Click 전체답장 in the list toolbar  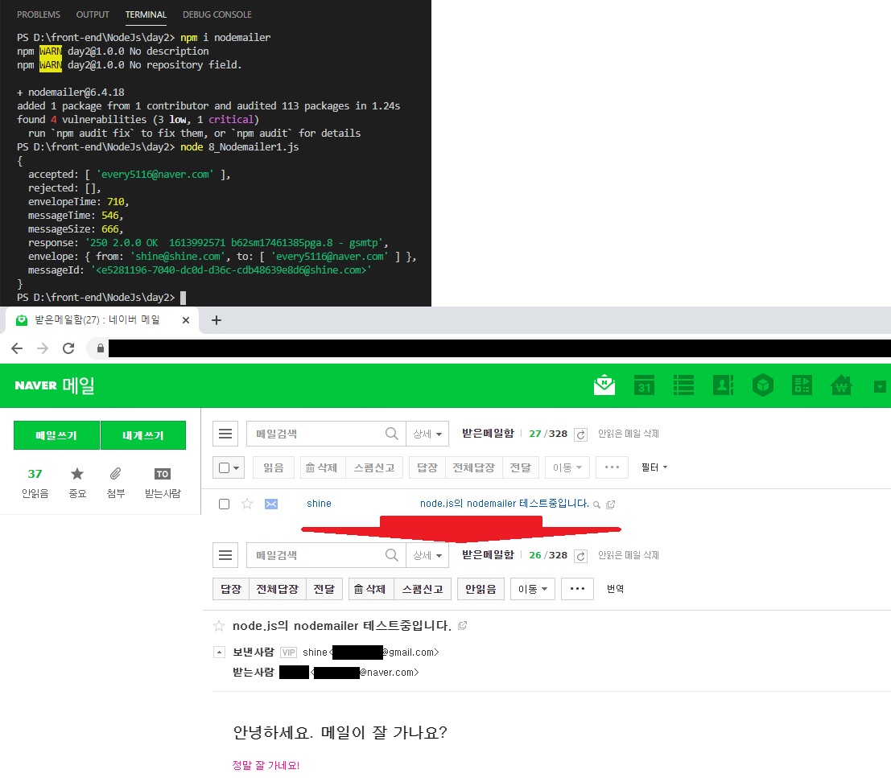click(474, 467)
